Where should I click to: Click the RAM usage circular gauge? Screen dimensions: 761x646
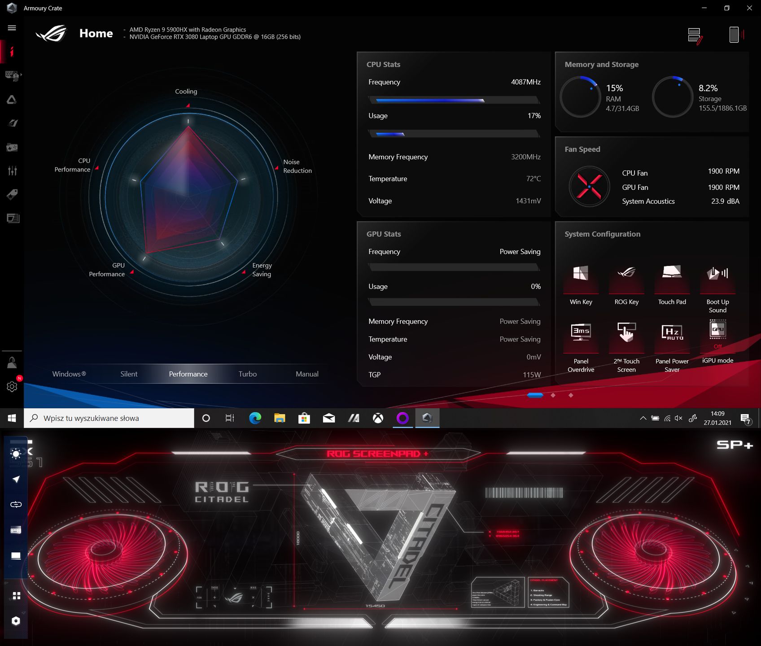(580, 97)
